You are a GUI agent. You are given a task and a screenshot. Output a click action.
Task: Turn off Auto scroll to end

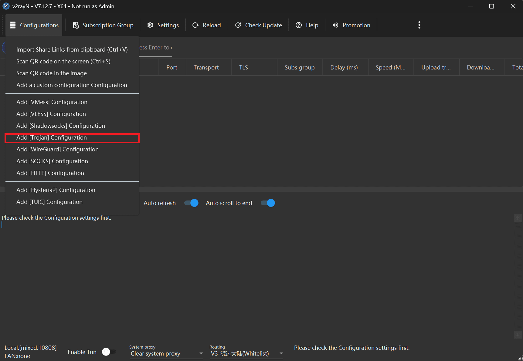pyautogui.click(x=267, y=203)
